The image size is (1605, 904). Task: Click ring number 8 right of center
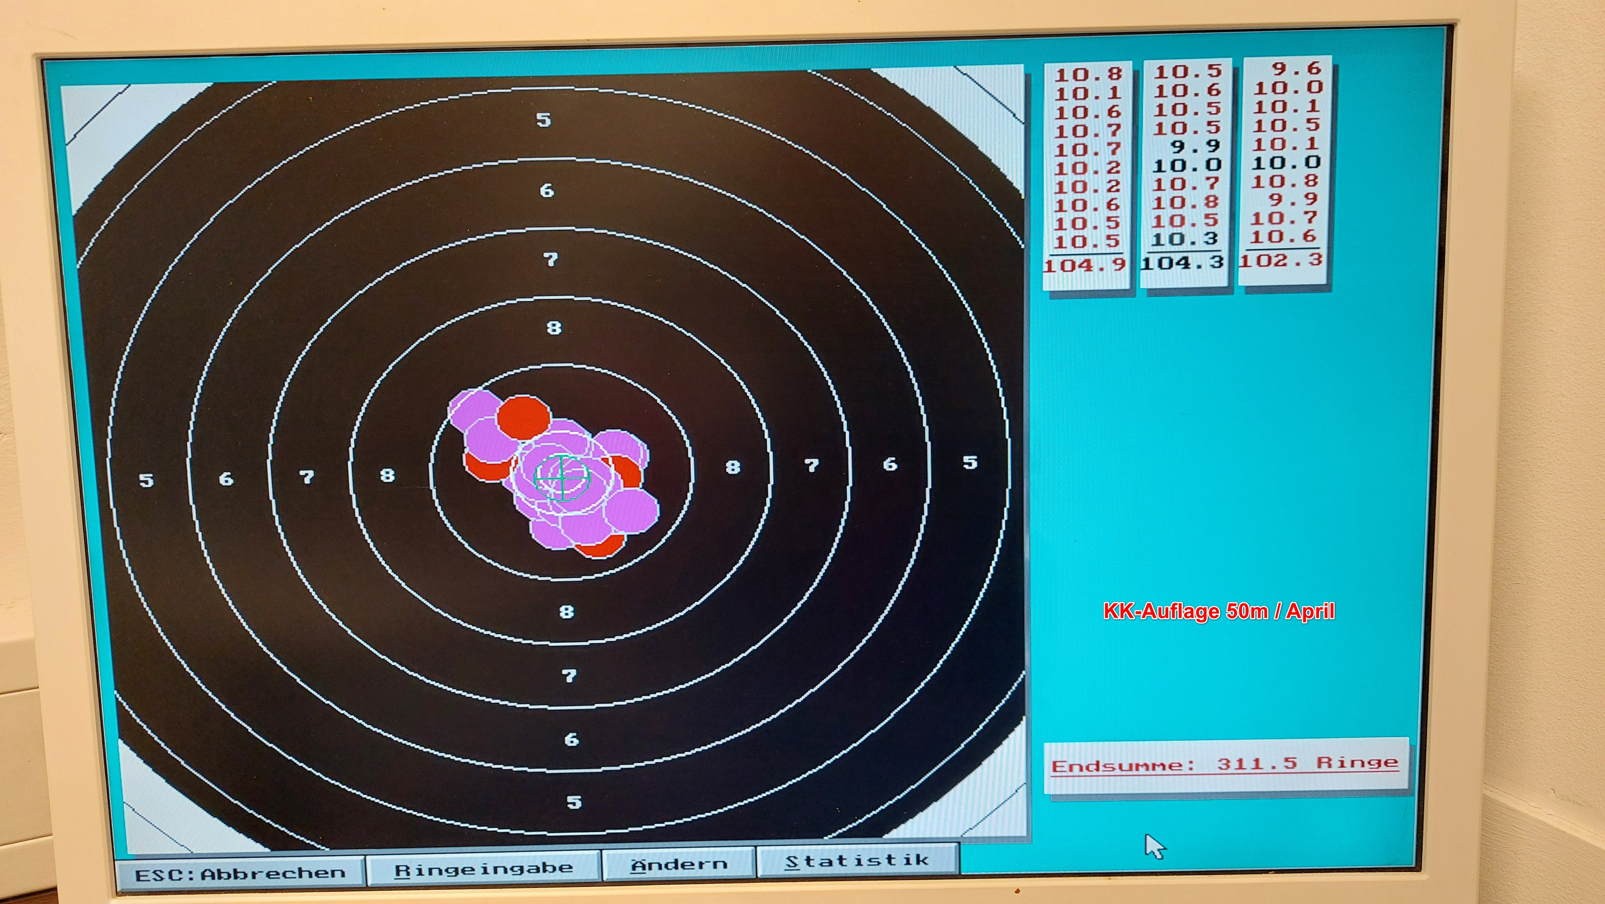coord(733,467)
